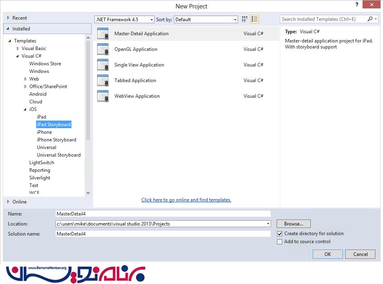Click the Solution name input field
Screen dimensions: 383x284
(163, 234)
